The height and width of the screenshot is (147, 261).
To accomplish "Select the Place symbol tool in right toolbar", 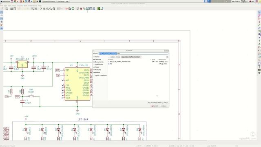I will click(259, 19).
